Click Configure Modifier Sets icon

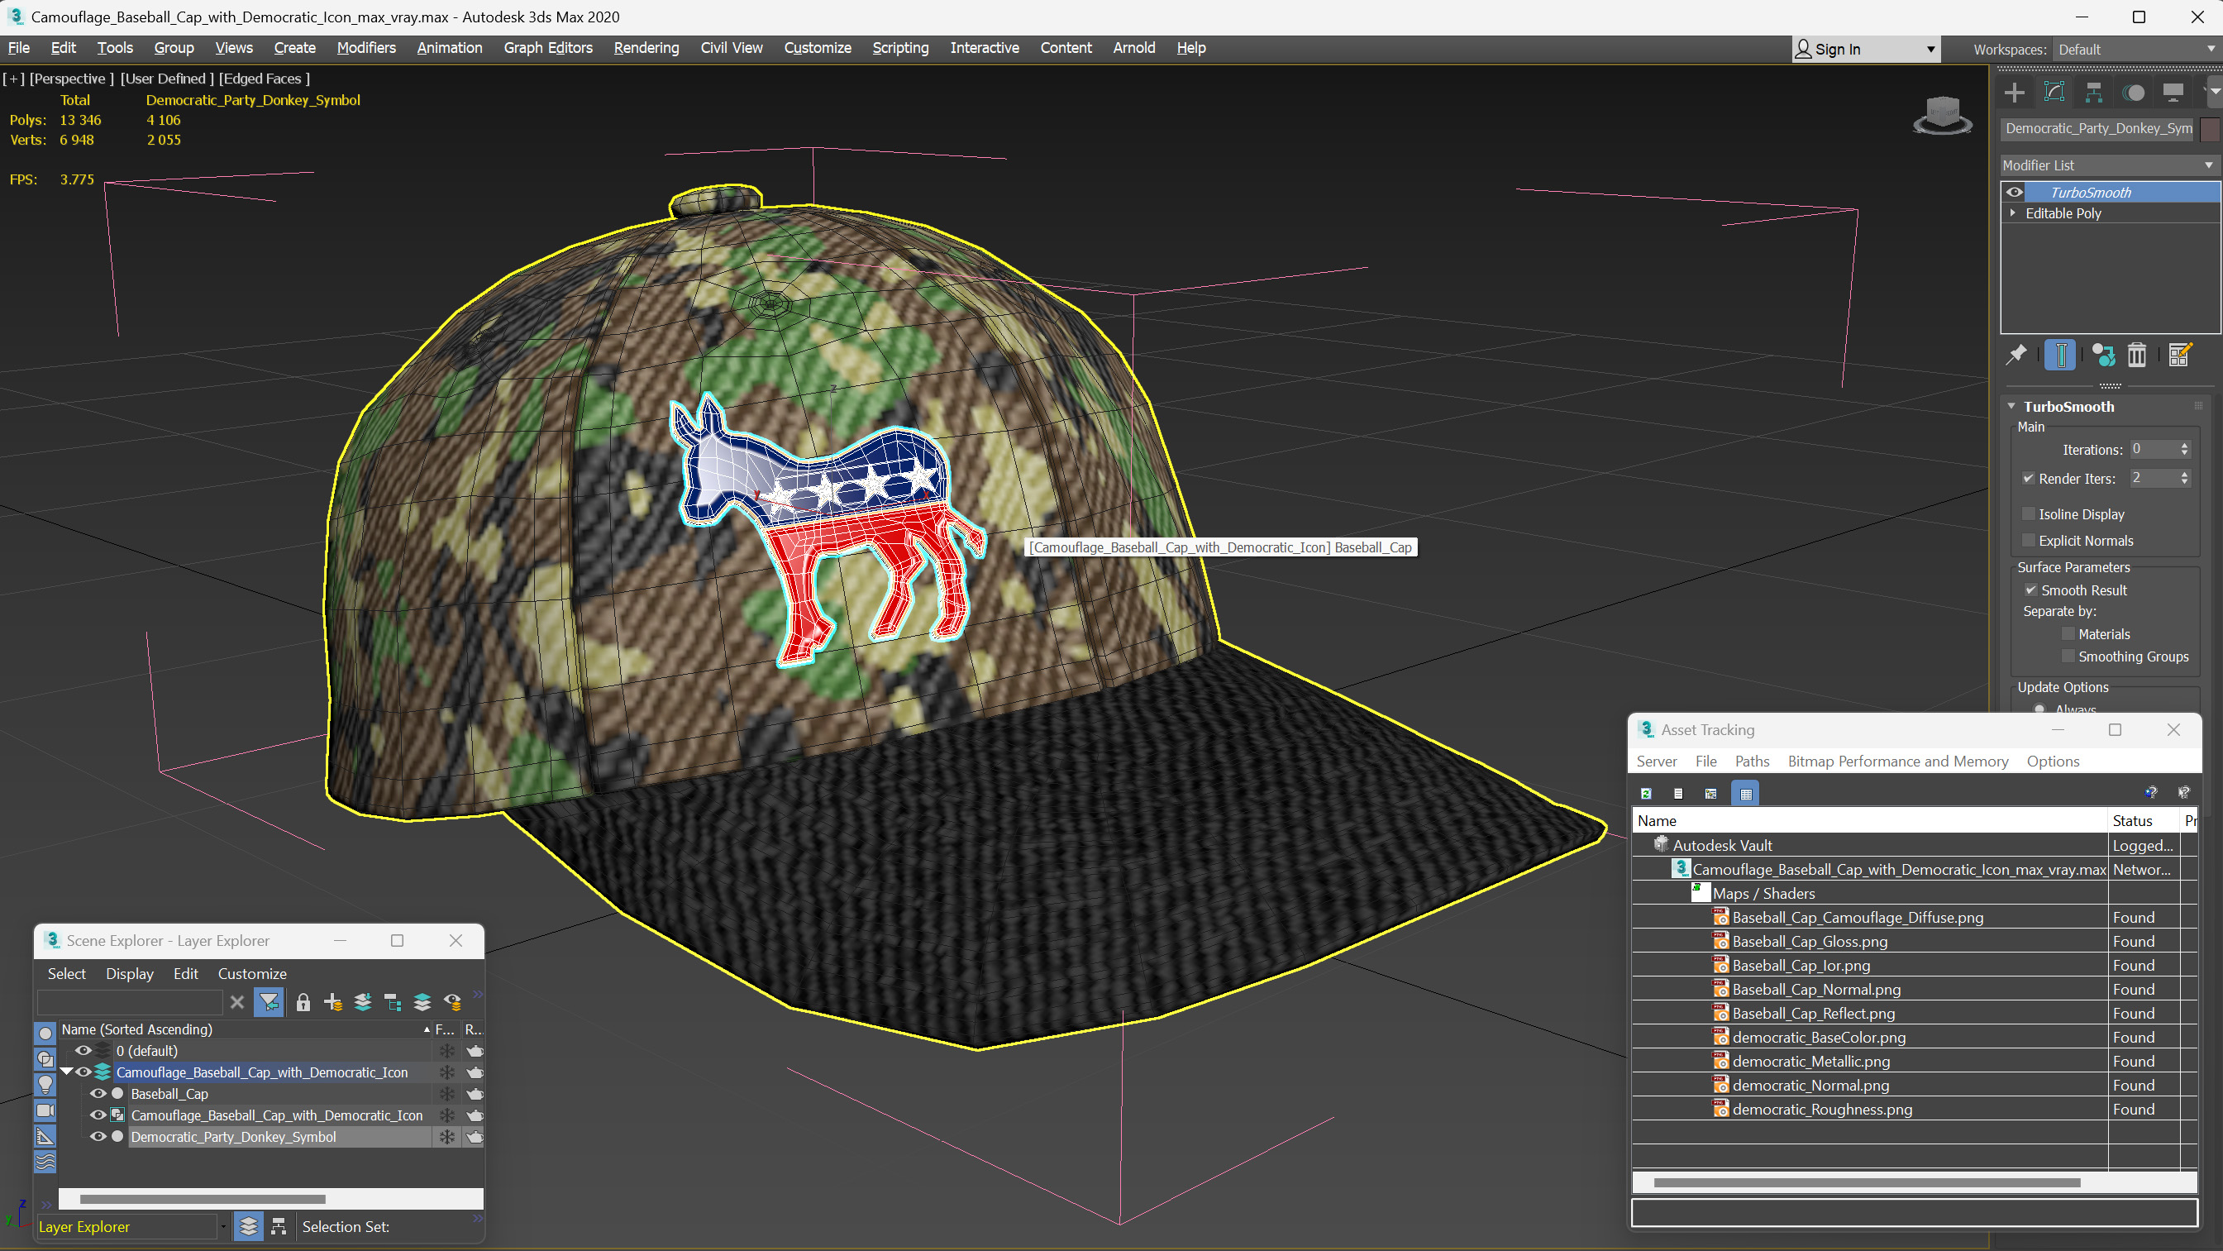click(2179, 355)
